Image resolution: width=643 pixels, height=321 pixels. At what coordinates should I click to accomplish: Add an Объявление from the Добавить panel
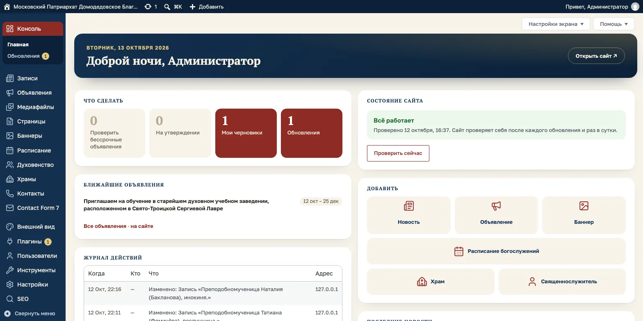pyautogui.click(x=496, y=215)
